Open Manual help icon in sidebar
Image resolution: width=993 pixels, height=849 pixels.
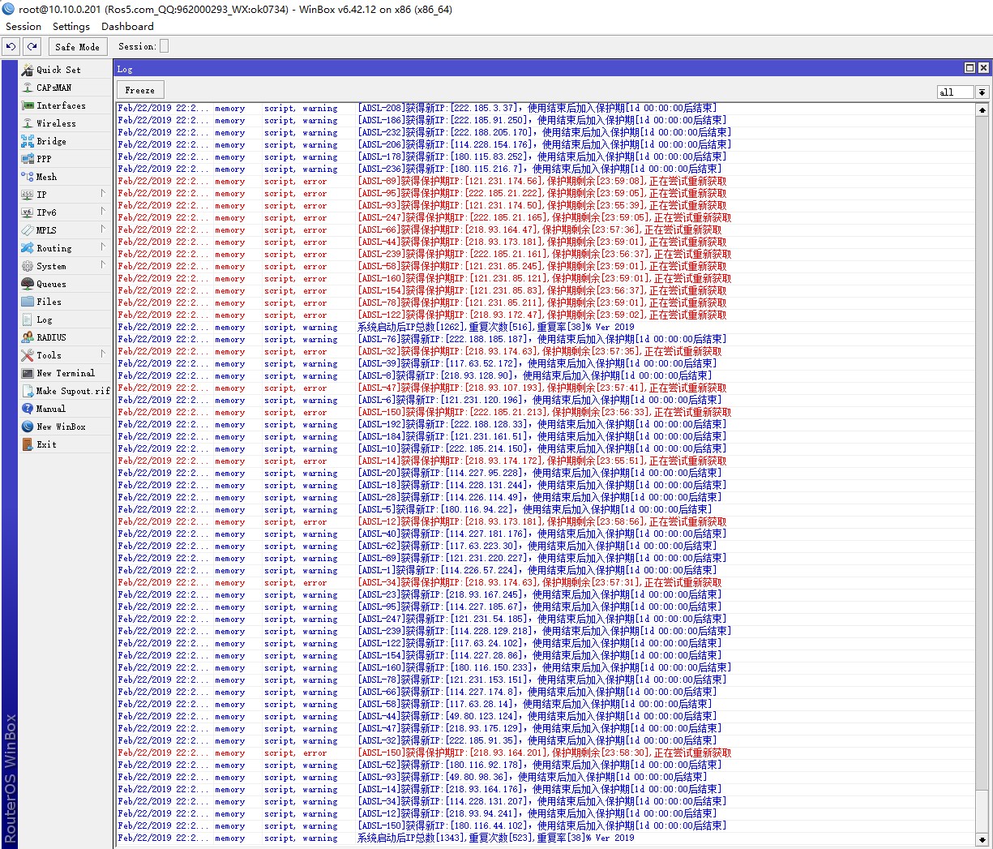coord(28,409)
